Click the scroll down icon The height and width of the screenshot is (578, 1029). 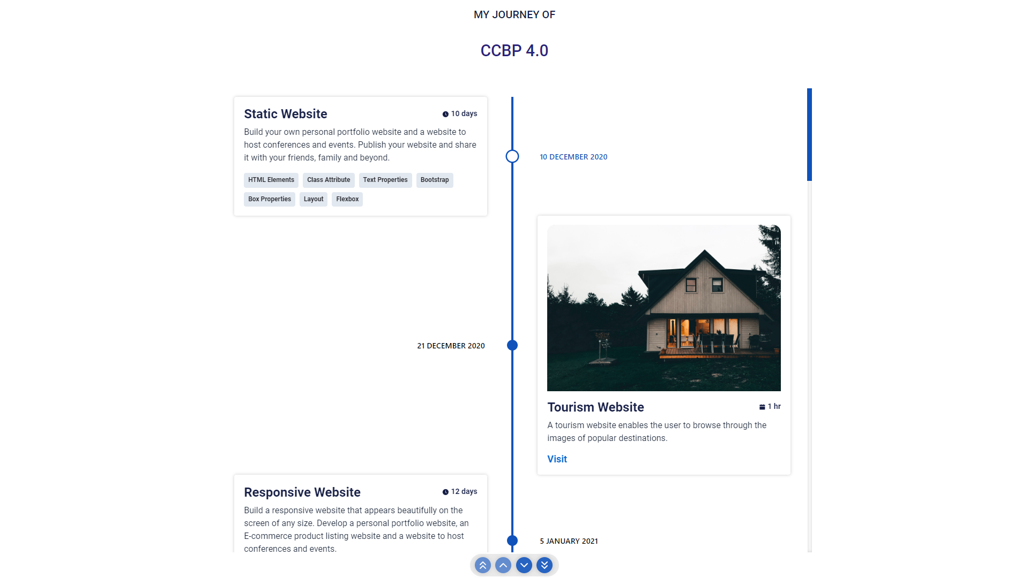pyautogui.click(x=524, y=565)
